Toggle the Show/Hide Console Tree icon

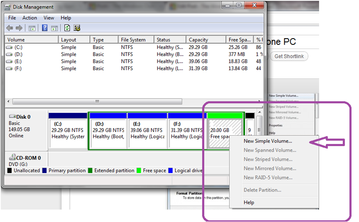(x=32, y=29)
